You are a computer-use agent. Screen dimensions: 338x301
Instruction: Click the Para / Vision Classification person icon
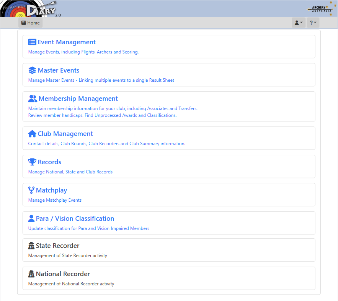coord(31,218)
